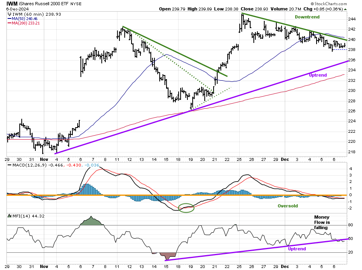Click the green overbought shaded area on MFI
362x270 pixels.
click(x=91, y=221)
